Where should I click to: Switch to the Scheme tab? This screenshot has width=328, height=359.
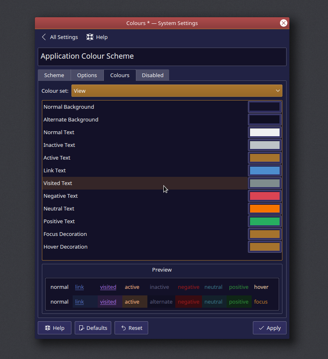[54, 75]
